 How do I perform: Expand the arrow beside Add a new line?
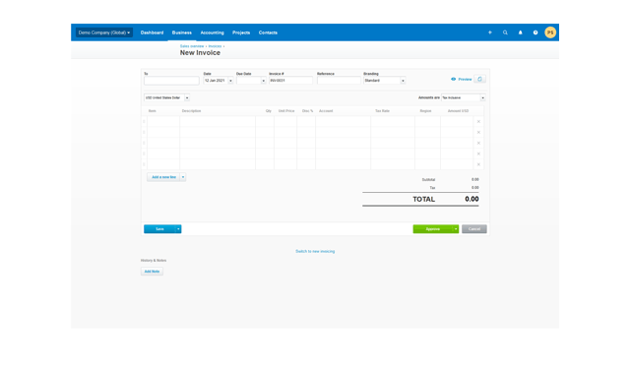[x=183, y=177]
